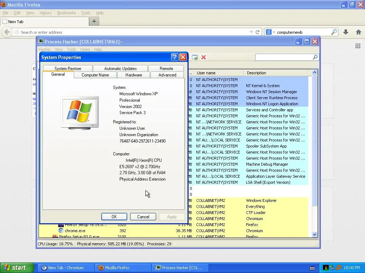Click the Process Hacker taskbar button

coord(180,268)
